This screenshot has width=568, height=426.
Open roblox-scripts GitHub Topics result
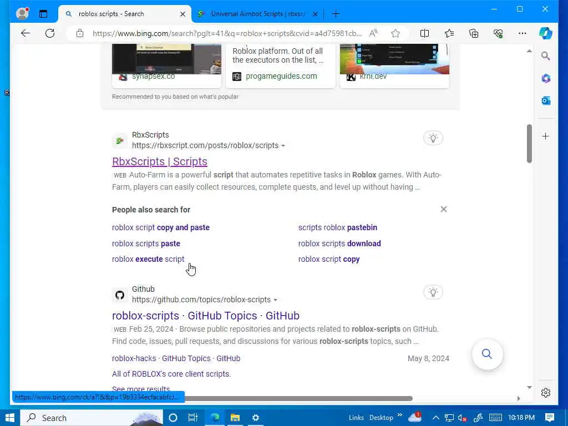click(x=206, y=316)
